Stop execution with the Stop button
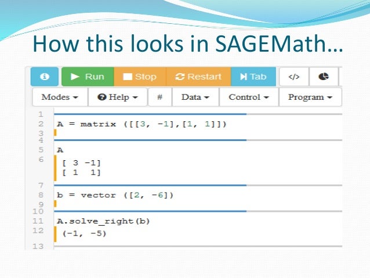This screenshot has width=370, height=278. (x=140, y=77)
